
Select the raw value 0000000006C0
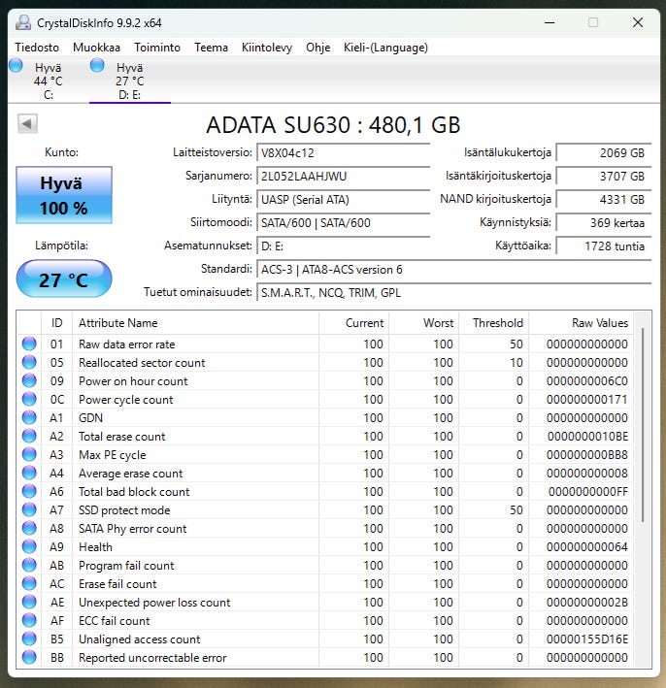pos(587,381)
